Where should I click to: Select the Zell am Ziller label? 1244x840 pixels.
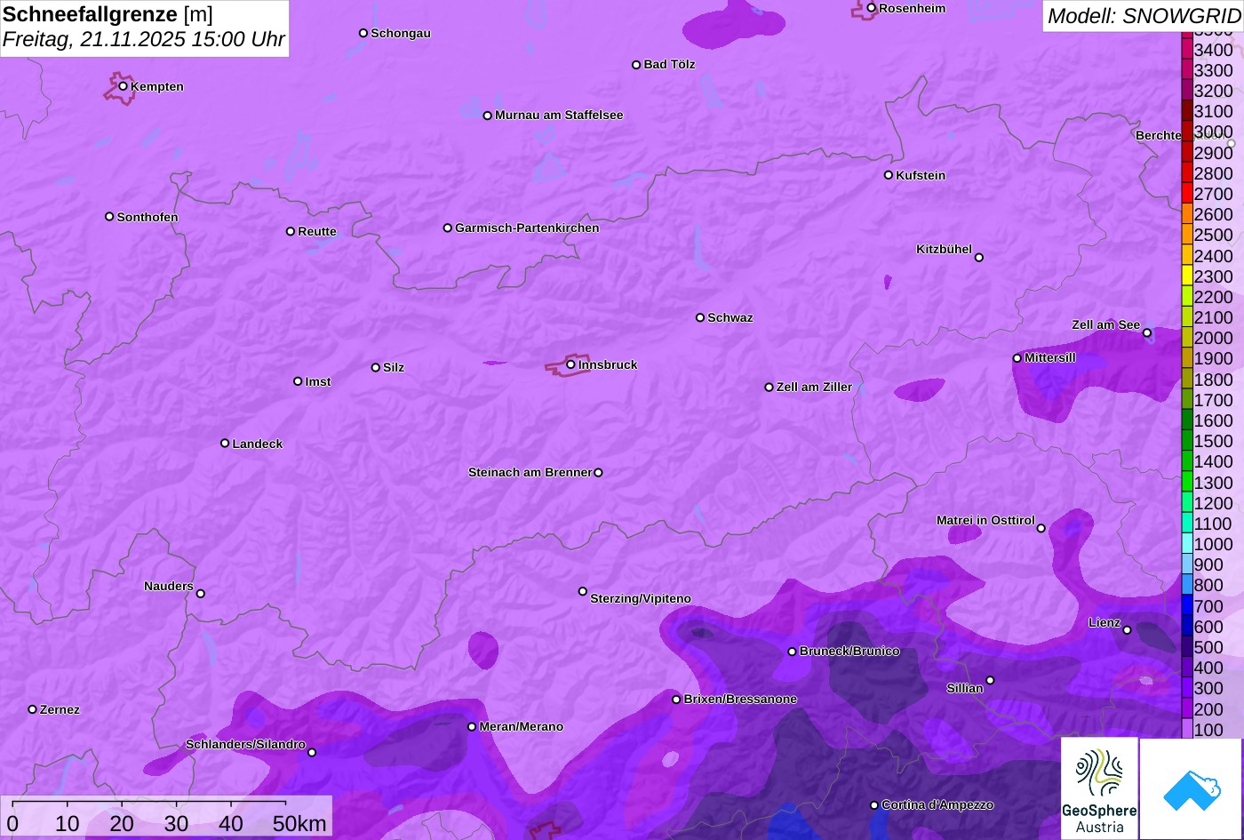(814, 387)
